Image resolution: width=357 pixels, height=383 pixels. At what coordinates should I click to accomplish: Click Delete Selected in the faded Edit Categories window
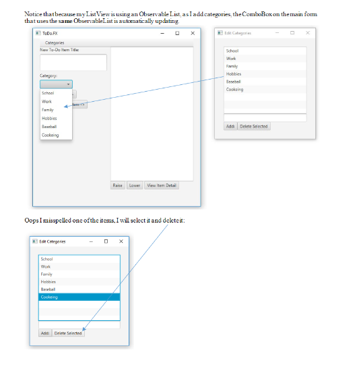(x=254, y=126)
